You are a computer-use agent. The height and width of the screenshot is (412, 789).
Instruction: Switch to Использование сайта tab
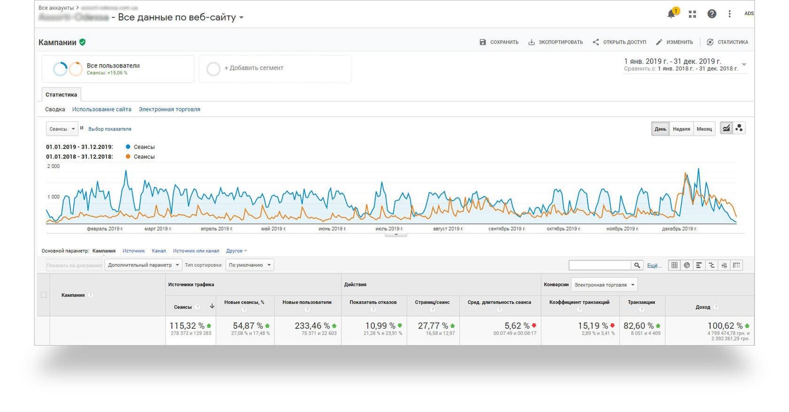102,109
